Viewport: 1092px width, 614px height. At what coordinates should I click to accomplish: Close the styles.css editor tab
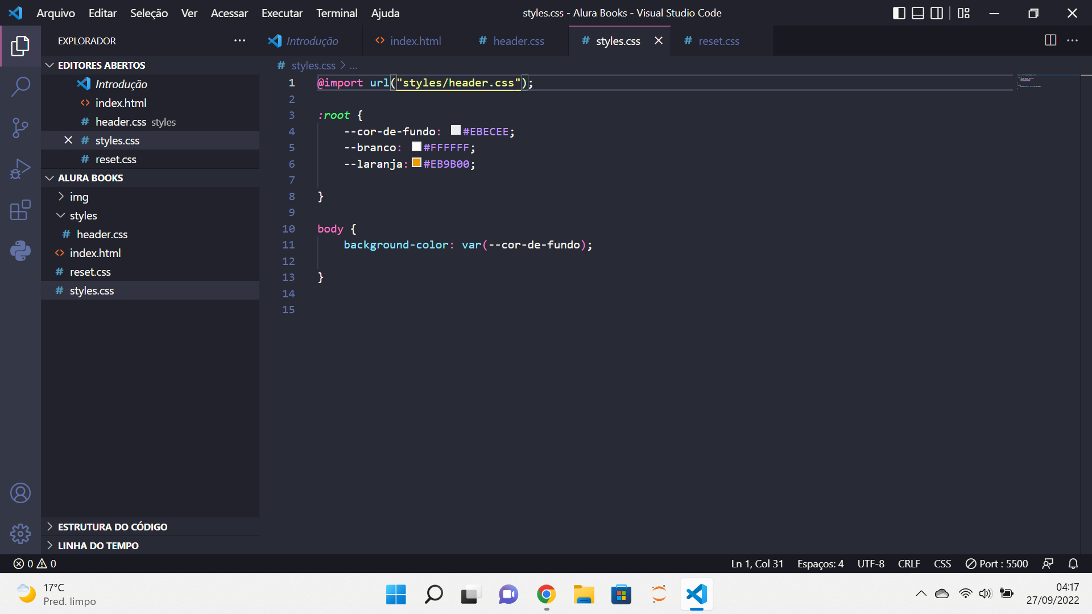[x=659, y=40]
